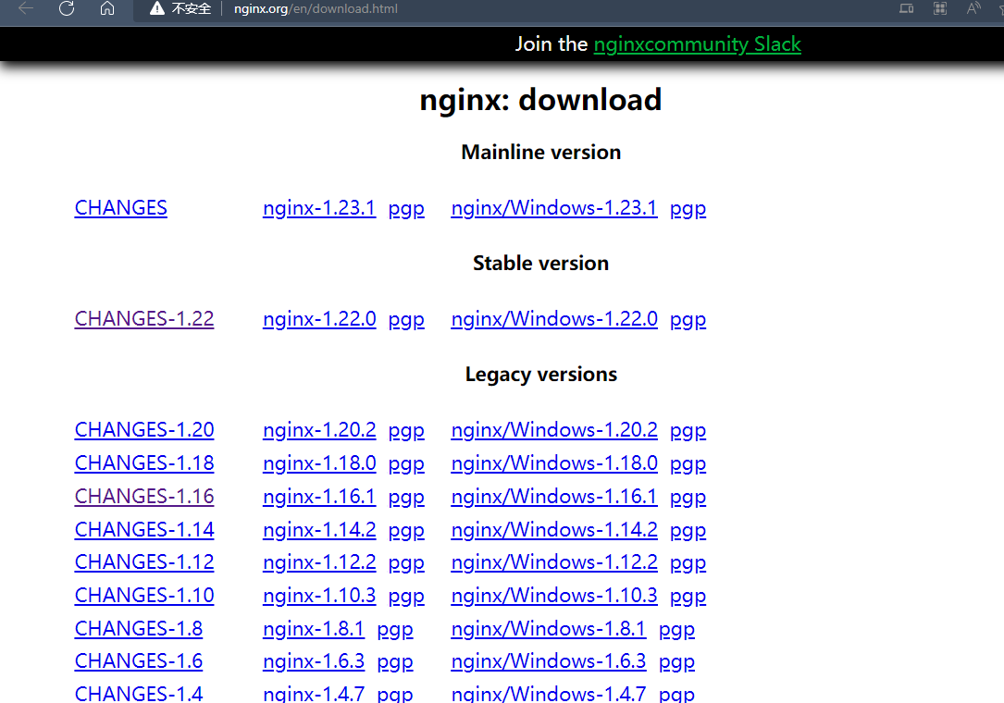Download nginx/Windows-1.12.2
The height and width of the screenshot is (703, 1004).
click(x=554, y=561)
